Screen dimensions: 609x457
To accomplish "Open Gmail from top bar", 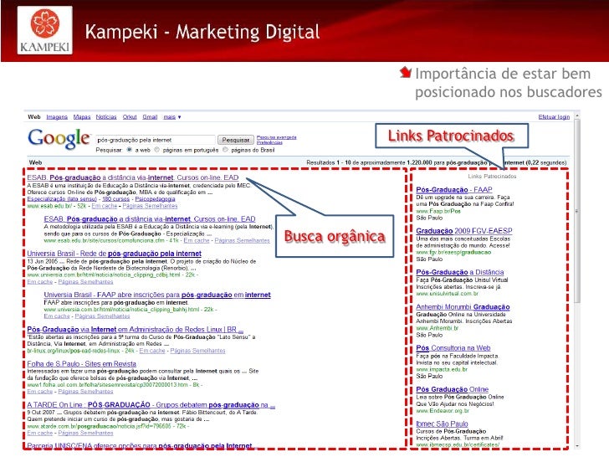I will (x=150, y=117).
